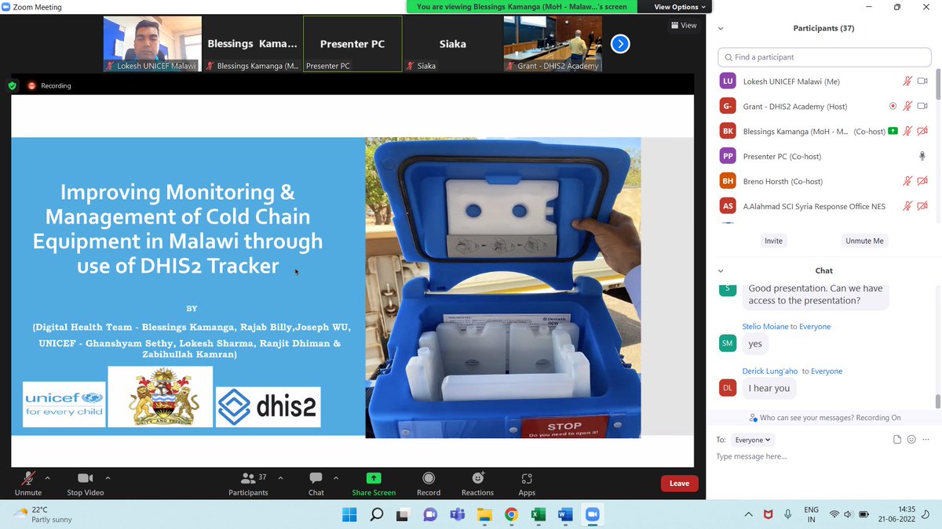The image size is (942, 529).
Task: Stop Video in meeting controls
Action: coord(86,483)
